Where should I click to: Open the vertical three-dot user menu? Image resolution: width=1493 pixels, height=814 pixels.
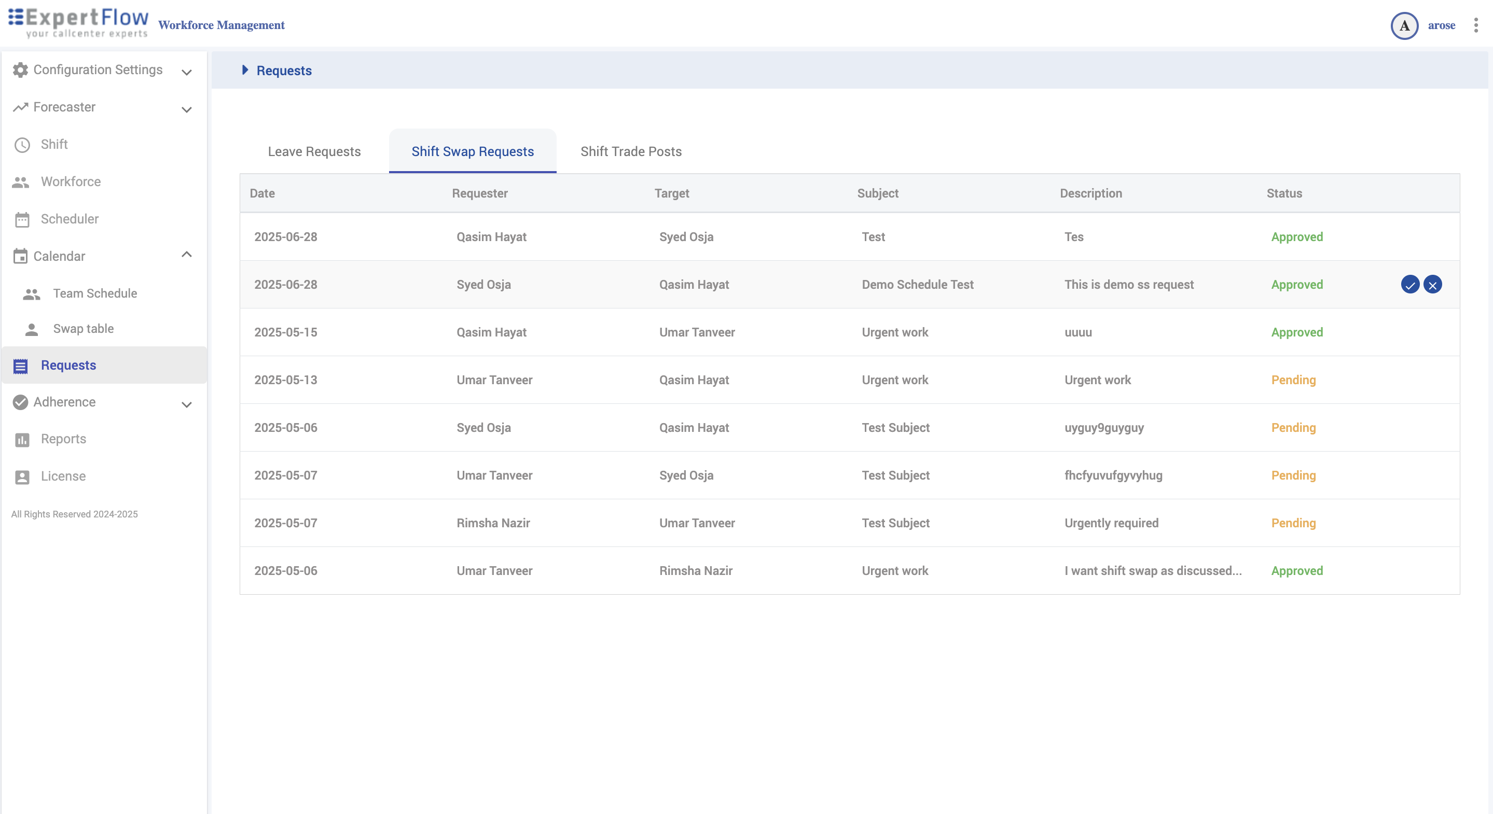tap(1475, 25)
